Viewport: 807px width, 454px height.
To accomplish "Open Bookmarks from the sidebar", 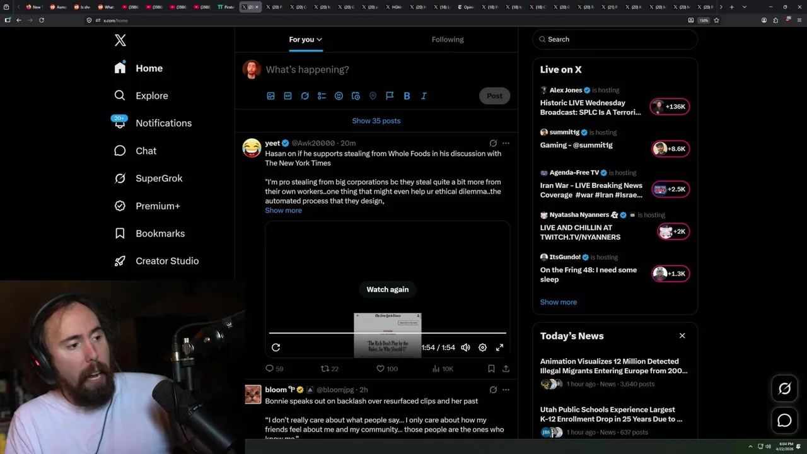I will tap(149, 233).
